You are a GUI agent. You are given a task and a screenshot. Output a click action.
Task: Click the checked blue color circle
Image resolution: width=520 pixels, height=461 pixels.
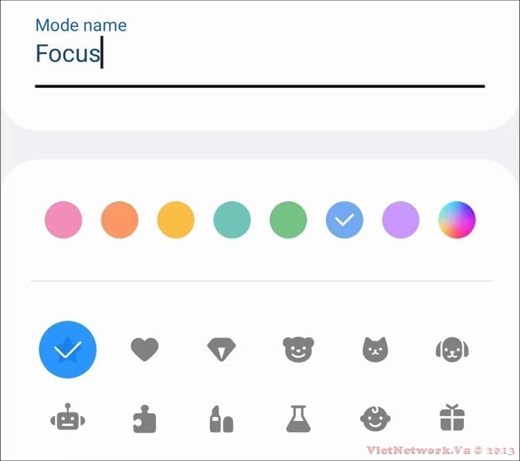345,220
